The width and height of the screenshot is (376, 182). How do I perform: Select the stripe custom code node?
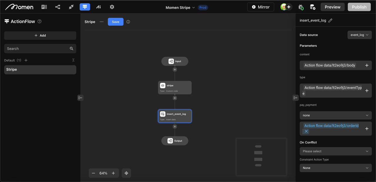[x=175, y=88]
